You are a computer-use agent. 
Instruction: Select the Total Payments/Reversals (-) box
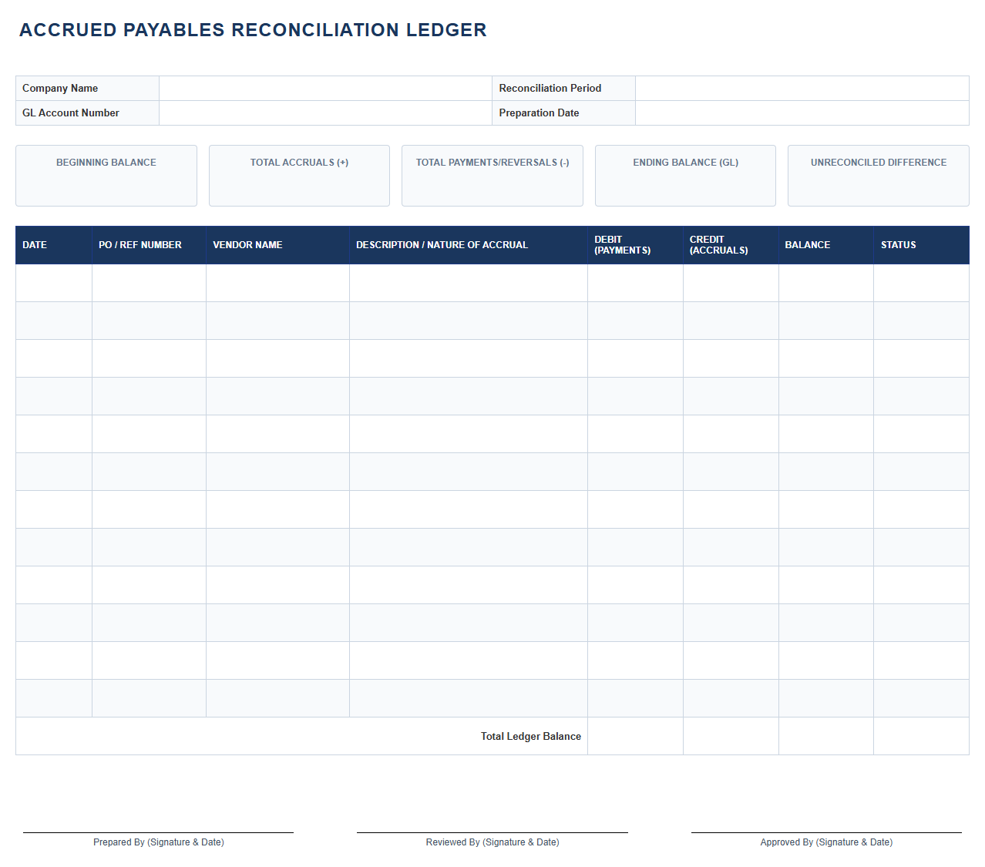tap(492, 176)
